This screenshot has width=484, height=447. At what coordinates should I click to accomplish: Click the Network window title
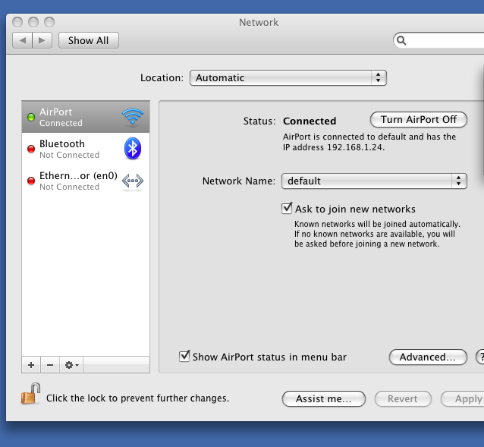[259, 22]
